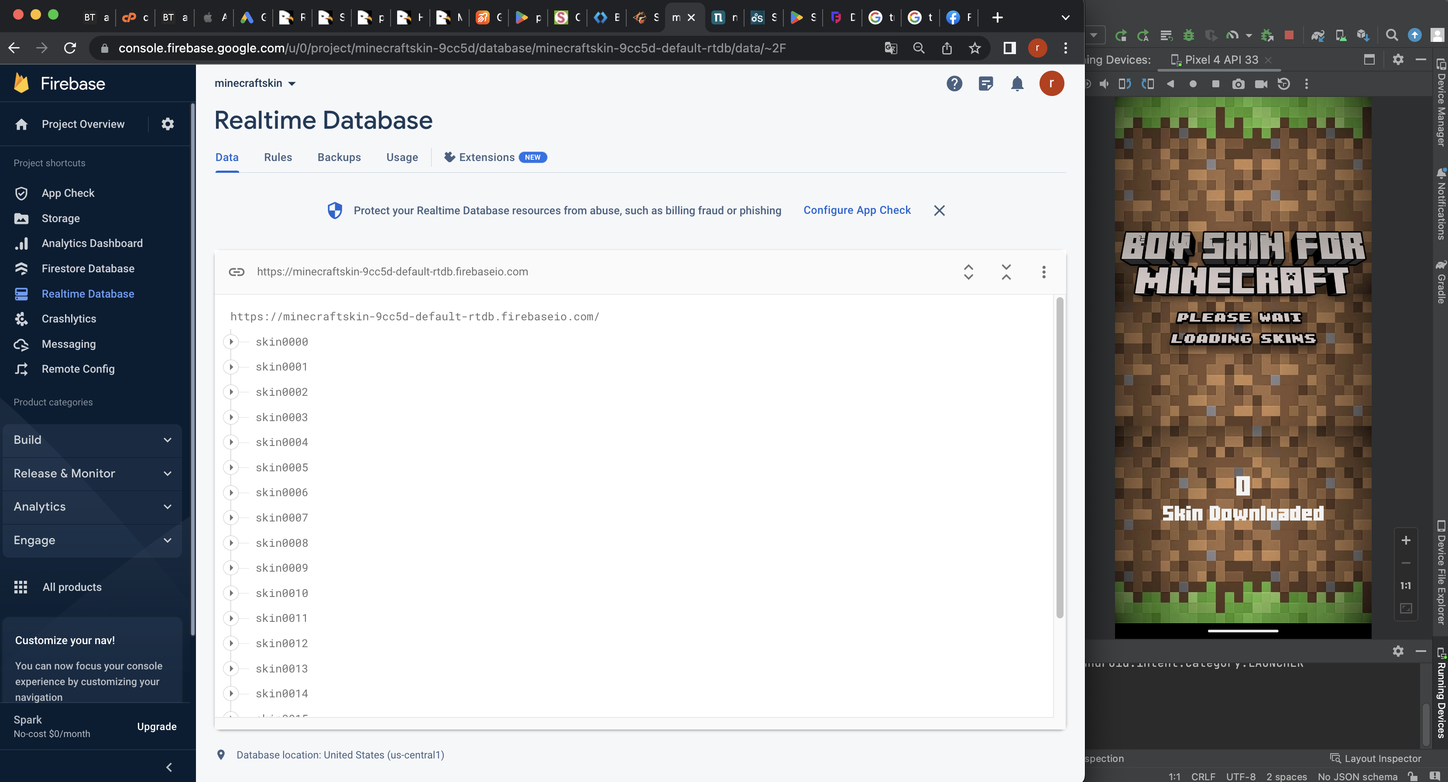
Task: Click Chrome translate page icon
Action: pos(890,48)
